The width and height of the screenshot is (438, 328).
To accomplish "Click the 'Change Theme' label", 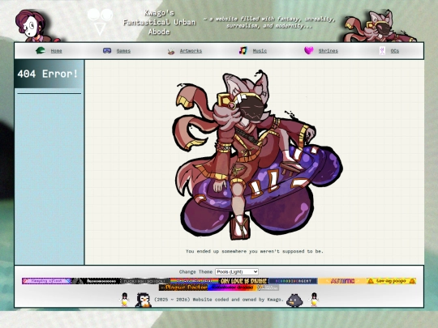I will [195, 271].
